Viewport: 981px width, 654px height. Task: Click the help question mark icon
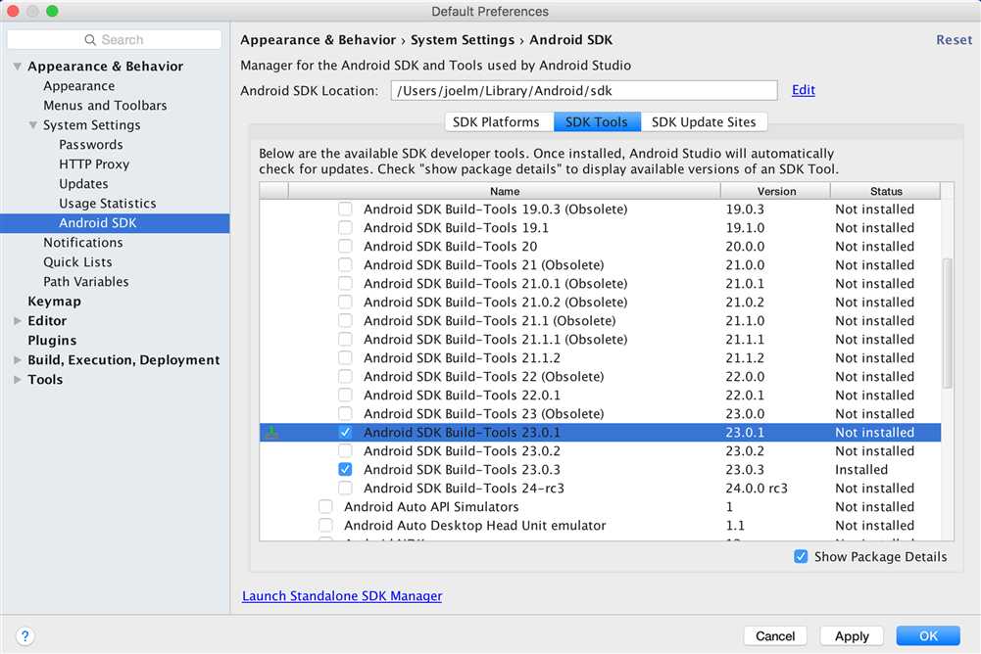pyautogui.click(x=25, y=635)
